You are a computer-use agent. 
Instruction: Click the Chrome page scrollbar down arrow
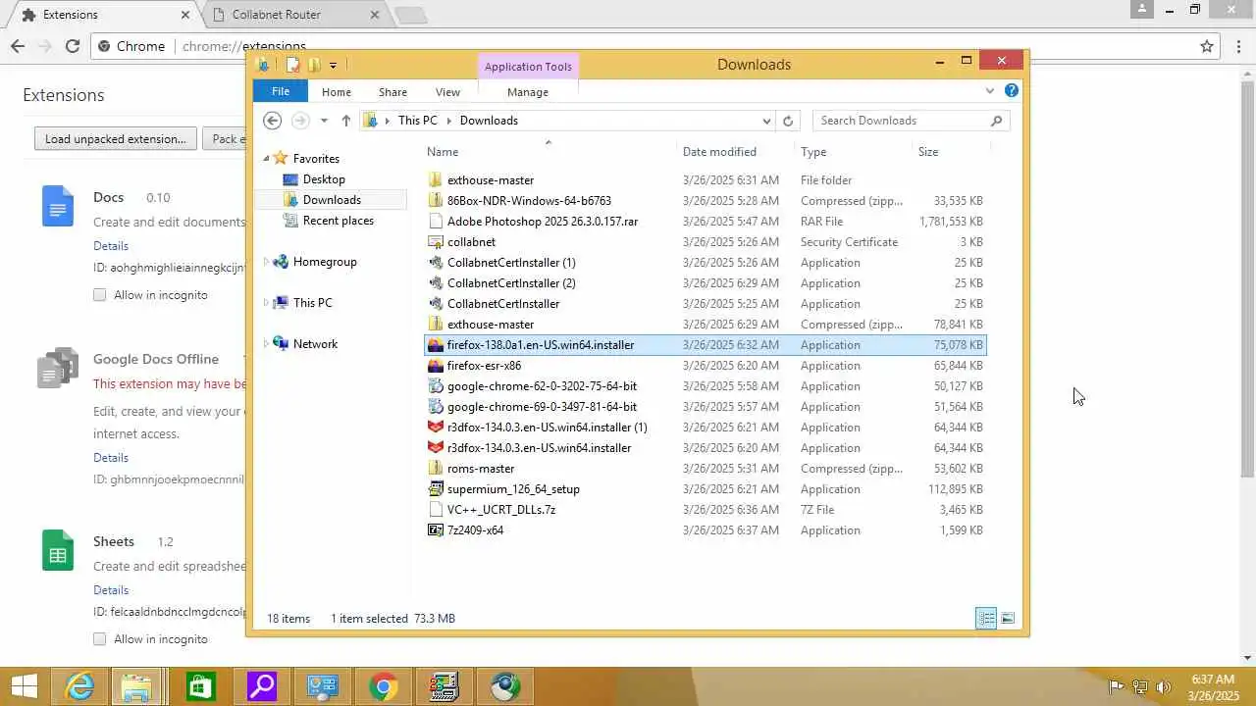[1248, 658]
